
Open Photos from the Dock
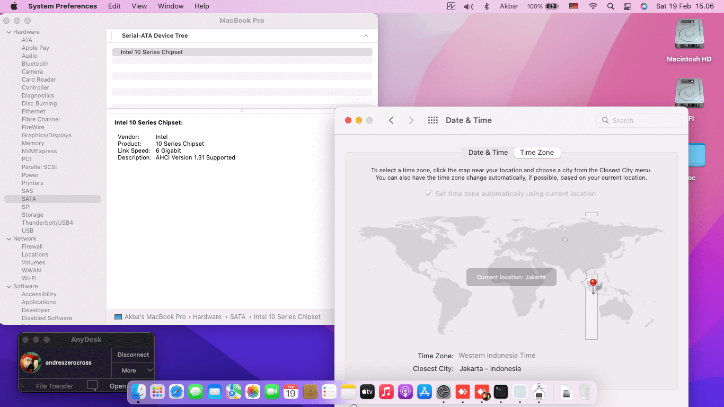(x=253, y=392)
